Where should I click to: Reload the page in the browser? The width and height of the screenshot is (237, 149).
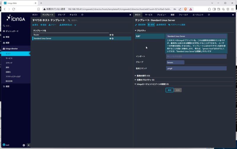coord(14,9)
